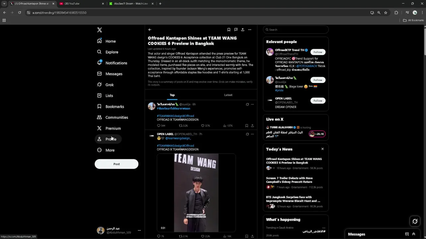Close the Today's News panel
The height and width of the screenshot is (239, 426).
[x=322, y=149]
